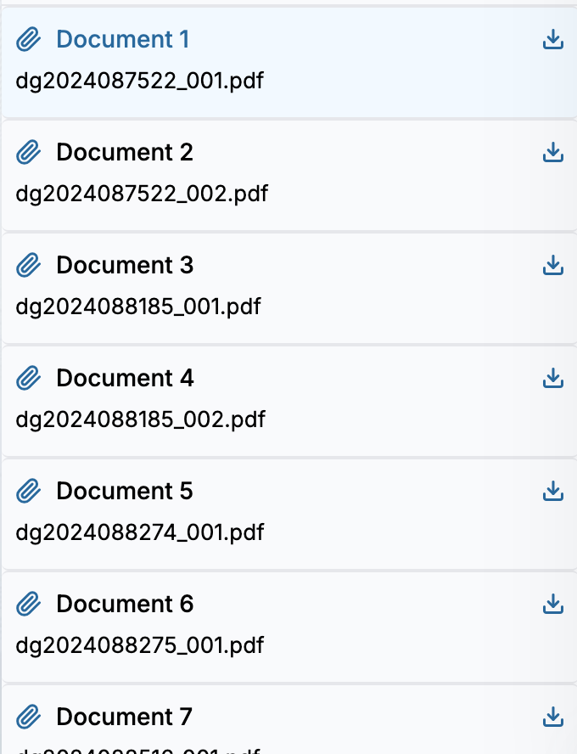The height and width of the screenshot is (754, 577).
Task: Click the attachment icon for Document 4
Action: pyautogui.click(x=29, y=379)
